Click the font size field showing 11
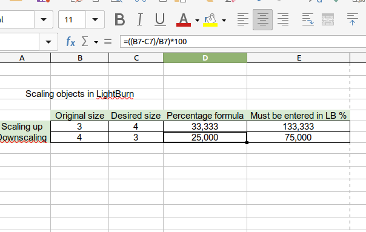This screenshot has width=366, height=232. tap(72, 19)
